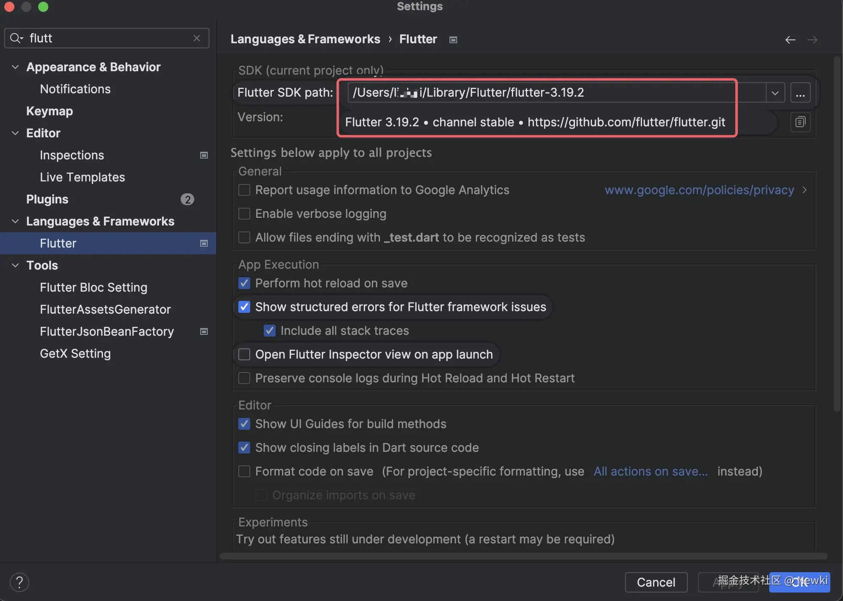This screenshot has width=843, height=601.
Task: Click the Cancel button
Action: (656, 582)
